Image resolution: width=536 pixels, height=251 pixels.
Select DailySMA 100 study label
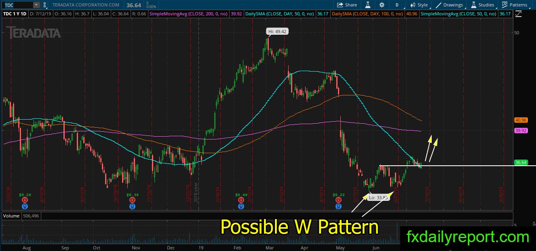pos(367,14)
